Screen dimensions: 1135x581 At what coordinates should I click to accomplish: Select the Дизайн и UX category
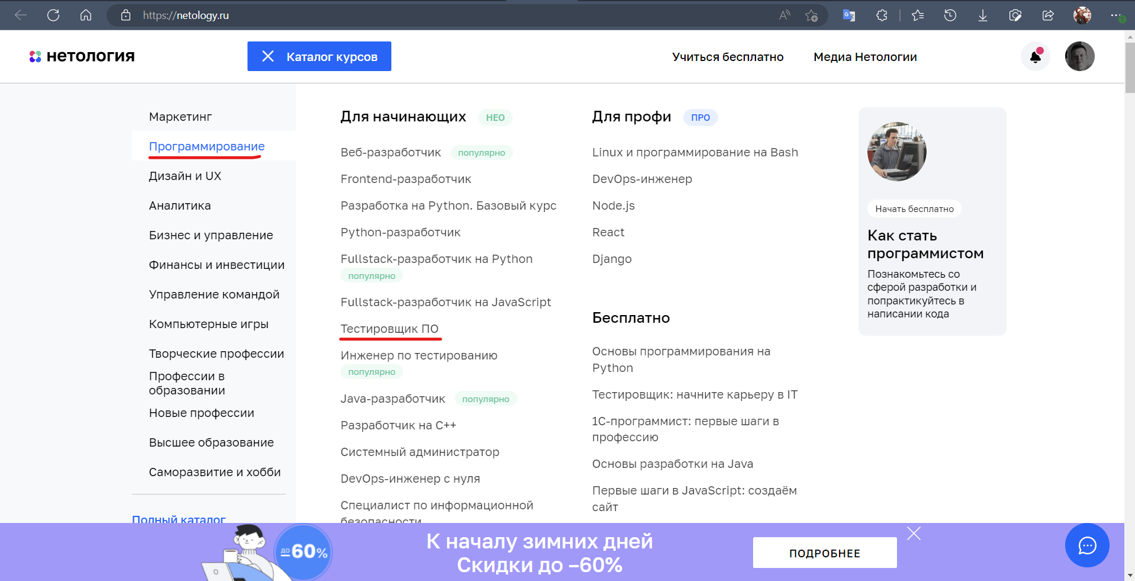click(185, 176)
